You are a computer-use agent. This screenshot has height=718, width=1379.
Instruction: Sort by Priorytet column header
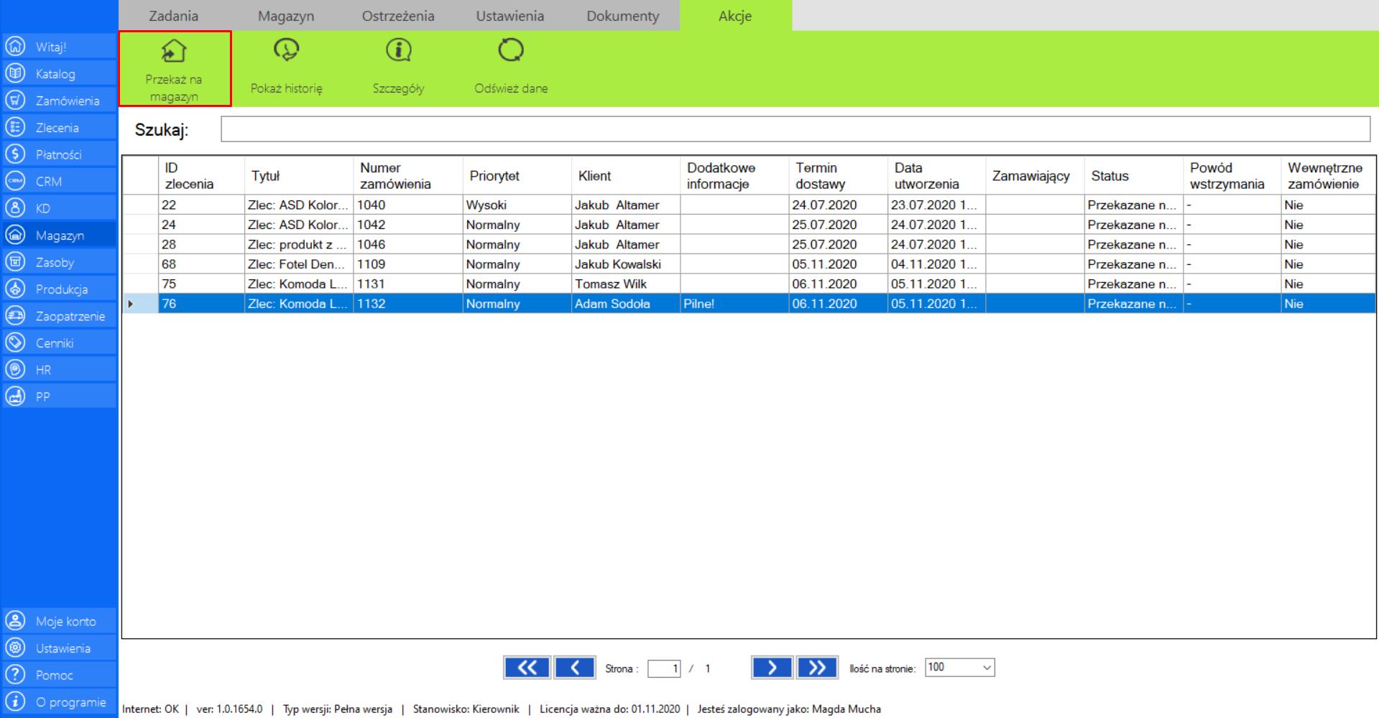[x=517, y=176]
